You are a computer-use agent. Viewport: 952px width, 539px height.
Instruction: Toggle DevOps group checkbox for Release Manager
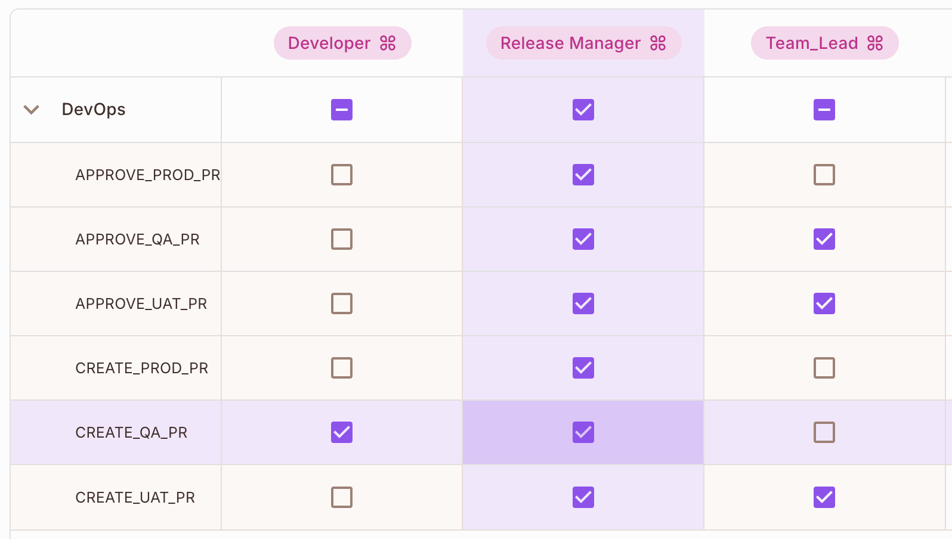pos(583,110)
